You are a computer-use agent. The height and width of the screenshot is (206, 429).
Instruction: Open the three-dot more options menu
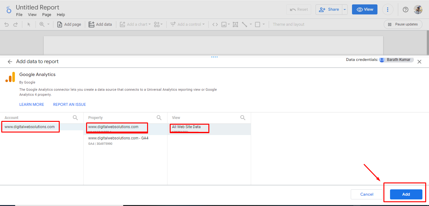tap(388, 9)
